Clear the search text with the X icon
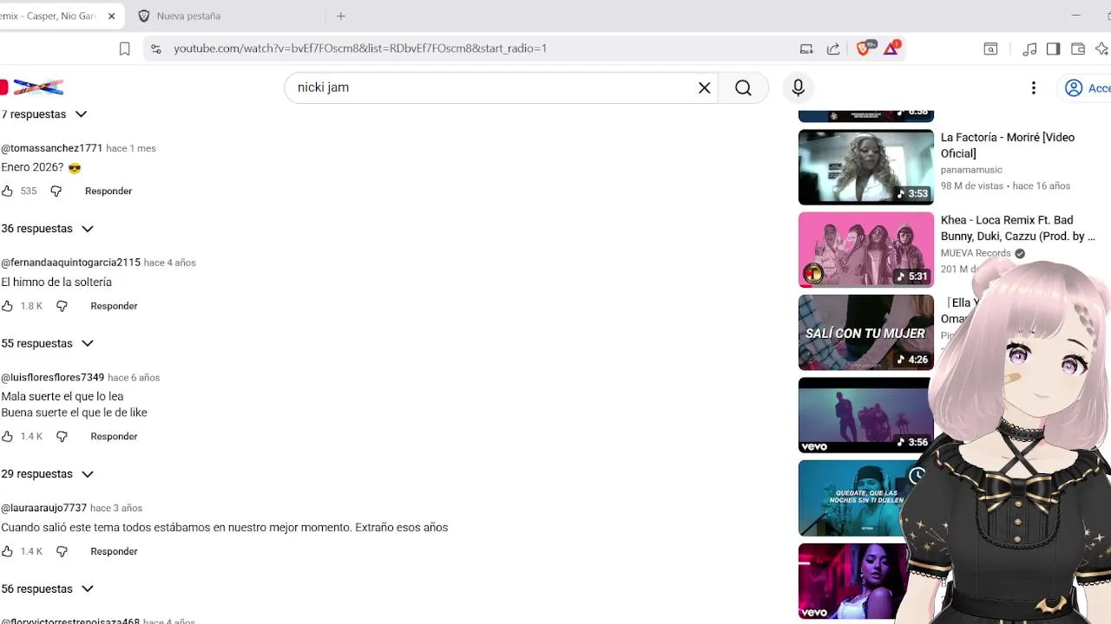This screenshot has height=624, width=1111. click(705, 88)
